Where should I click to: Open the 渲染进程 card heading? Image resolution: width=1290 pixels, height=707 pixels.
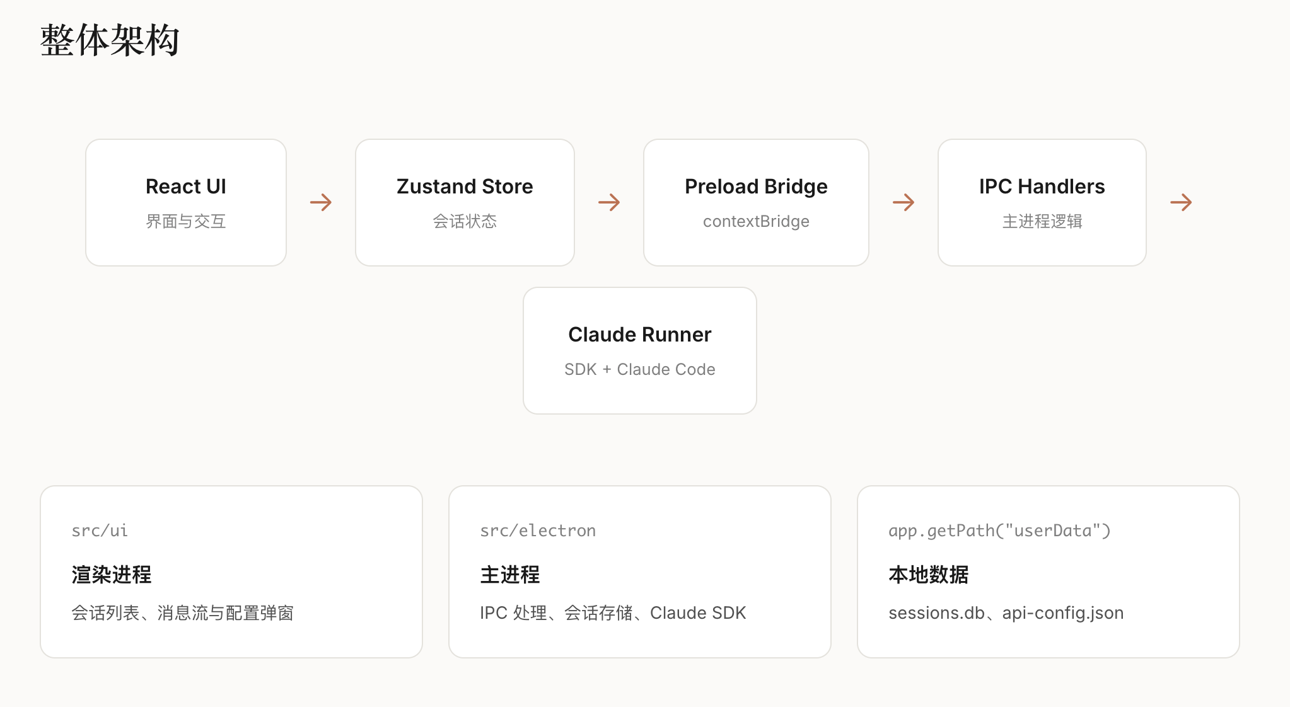click(112, 575)
